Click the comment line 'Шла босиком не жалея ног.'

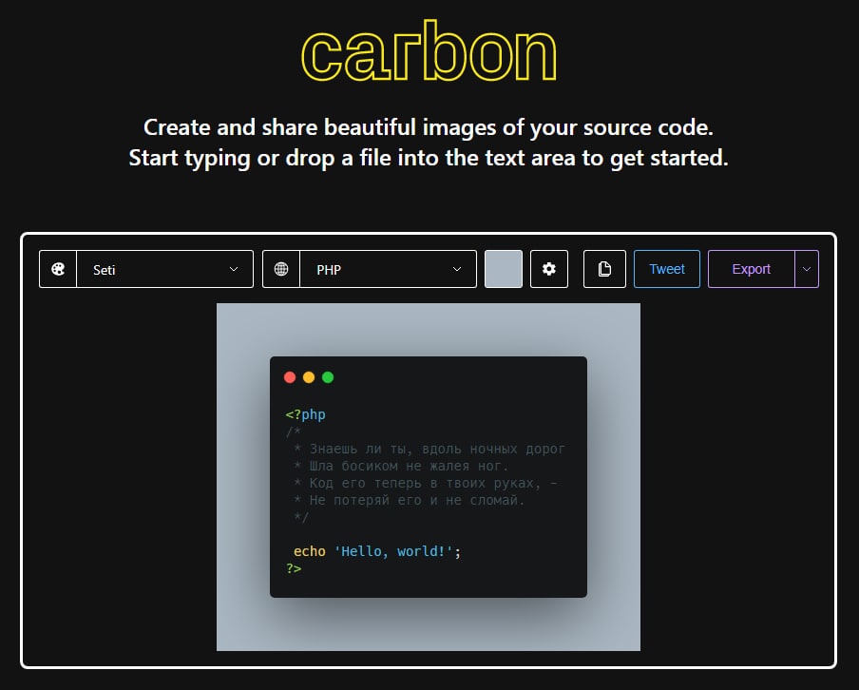[x=401, y=466]
